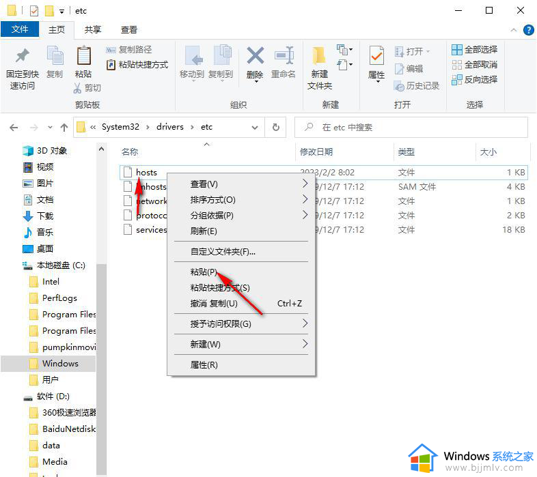Open Sort by (排序方式) context submenu
Viewport: 537px width, 477px height.
click(x=241, y=200)
